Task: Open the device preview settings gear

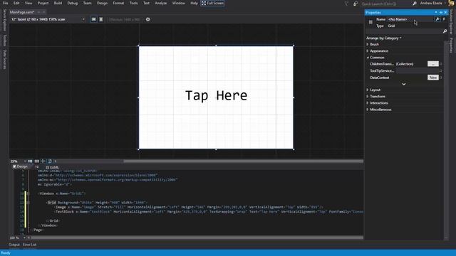Action: tap(147, 19)
